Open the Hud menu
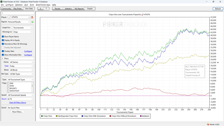Viewport: 224px width, 126px height. (26, 5)
